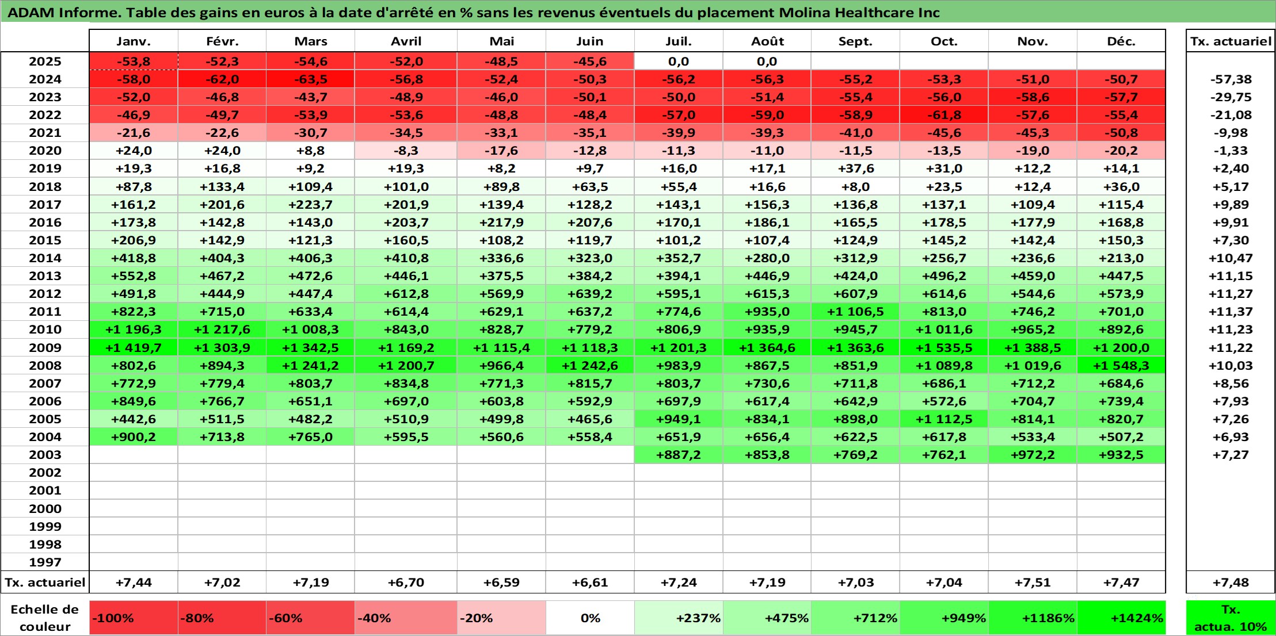Select cell -63,5 for March 2024
The width and height of the screenshot is (1276, 636).
pyautogui.click(x=310, y=79)
